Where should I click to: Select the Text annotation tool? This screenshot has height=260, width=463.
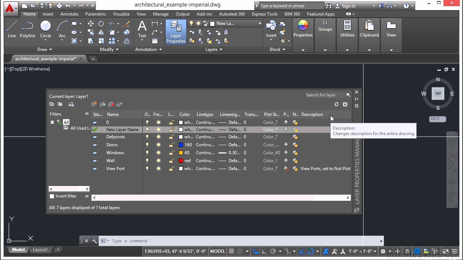[142, 29]
